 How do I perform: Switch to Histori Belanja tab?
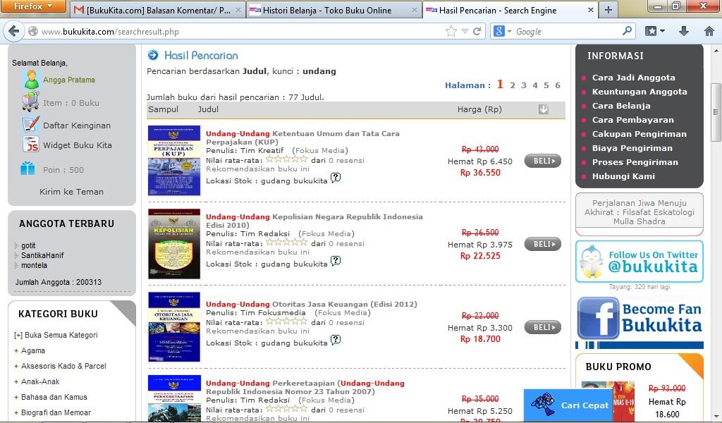[334, 10]
